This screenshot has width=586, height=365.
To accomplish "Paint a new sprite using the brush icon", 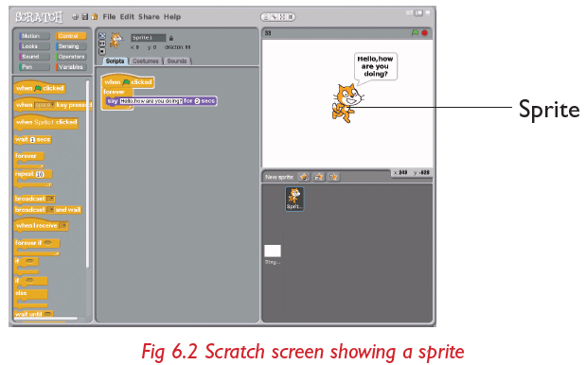I will click(x=304, y=177).
